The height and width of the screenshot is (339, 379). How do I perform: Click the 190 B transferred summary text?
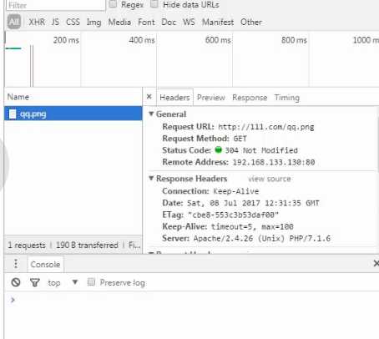coord(87,245)
